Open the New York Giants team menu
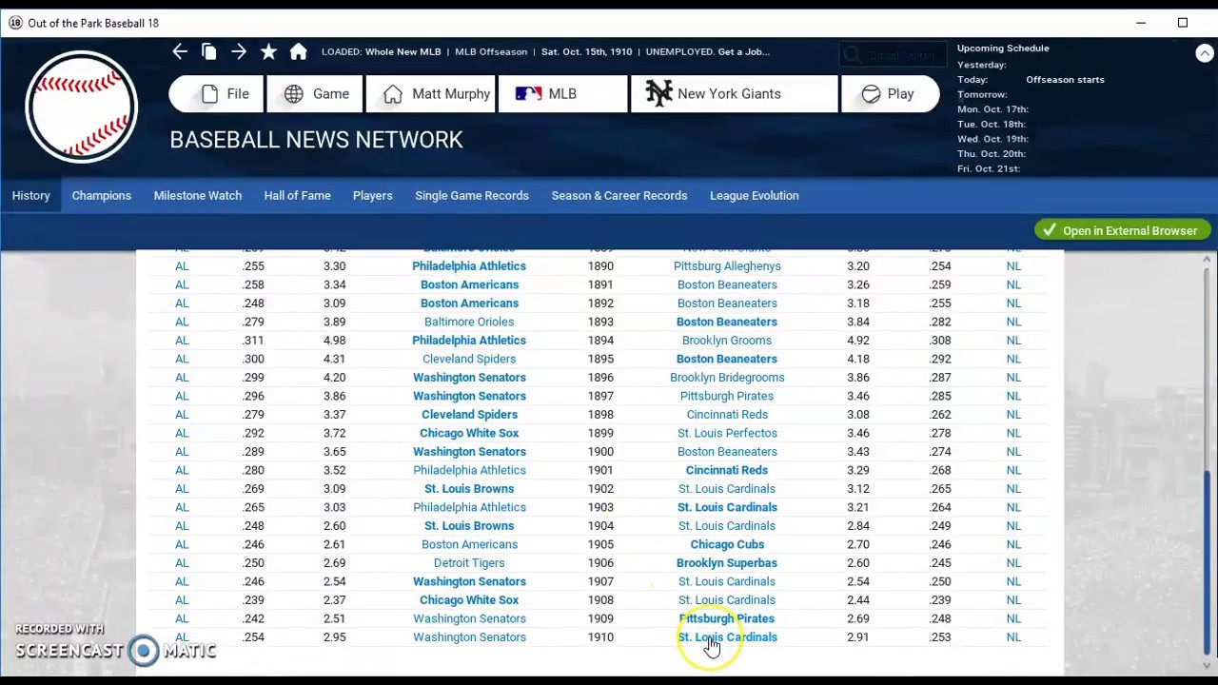The height and width of the screenshot is (685, 1218). pos(734,93)
